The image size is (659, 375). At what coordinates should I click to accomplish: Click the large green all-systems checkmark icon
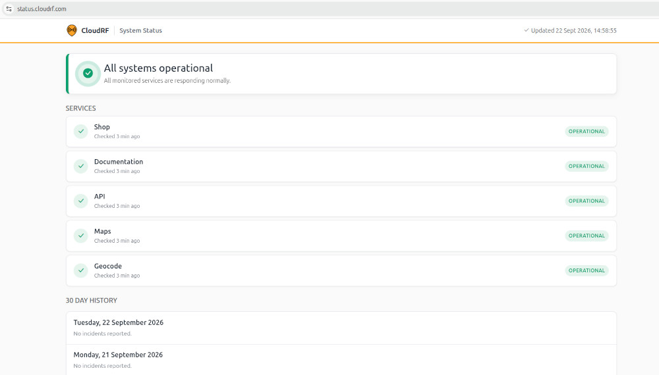coord(88,74)
